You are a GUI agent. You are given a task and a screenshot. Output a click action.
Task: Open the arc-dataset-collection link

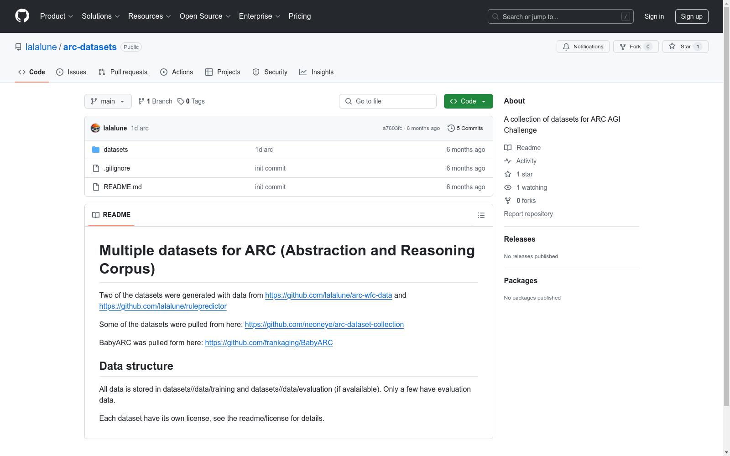tap(324, 324)
